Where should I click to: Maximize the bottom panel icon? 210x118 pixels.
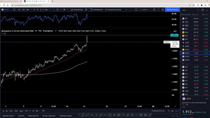tap(177, 116)
